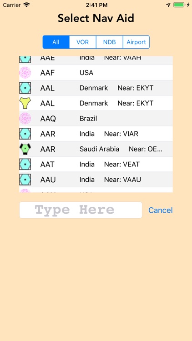Choose the AAF USA row
Image resolution: width=192 pixels, height=341 pixels.
96,73
